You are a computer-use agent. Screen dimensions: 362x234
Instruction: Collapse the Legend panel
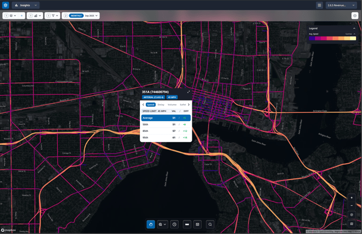(354, 28)
